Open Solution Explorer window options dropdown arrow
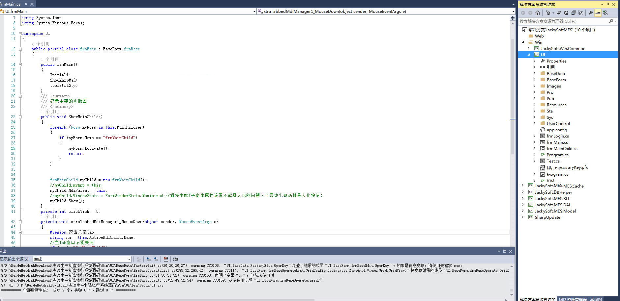Image resolution: width=620 pixels, height=301 pixels. tap(602, 4)
